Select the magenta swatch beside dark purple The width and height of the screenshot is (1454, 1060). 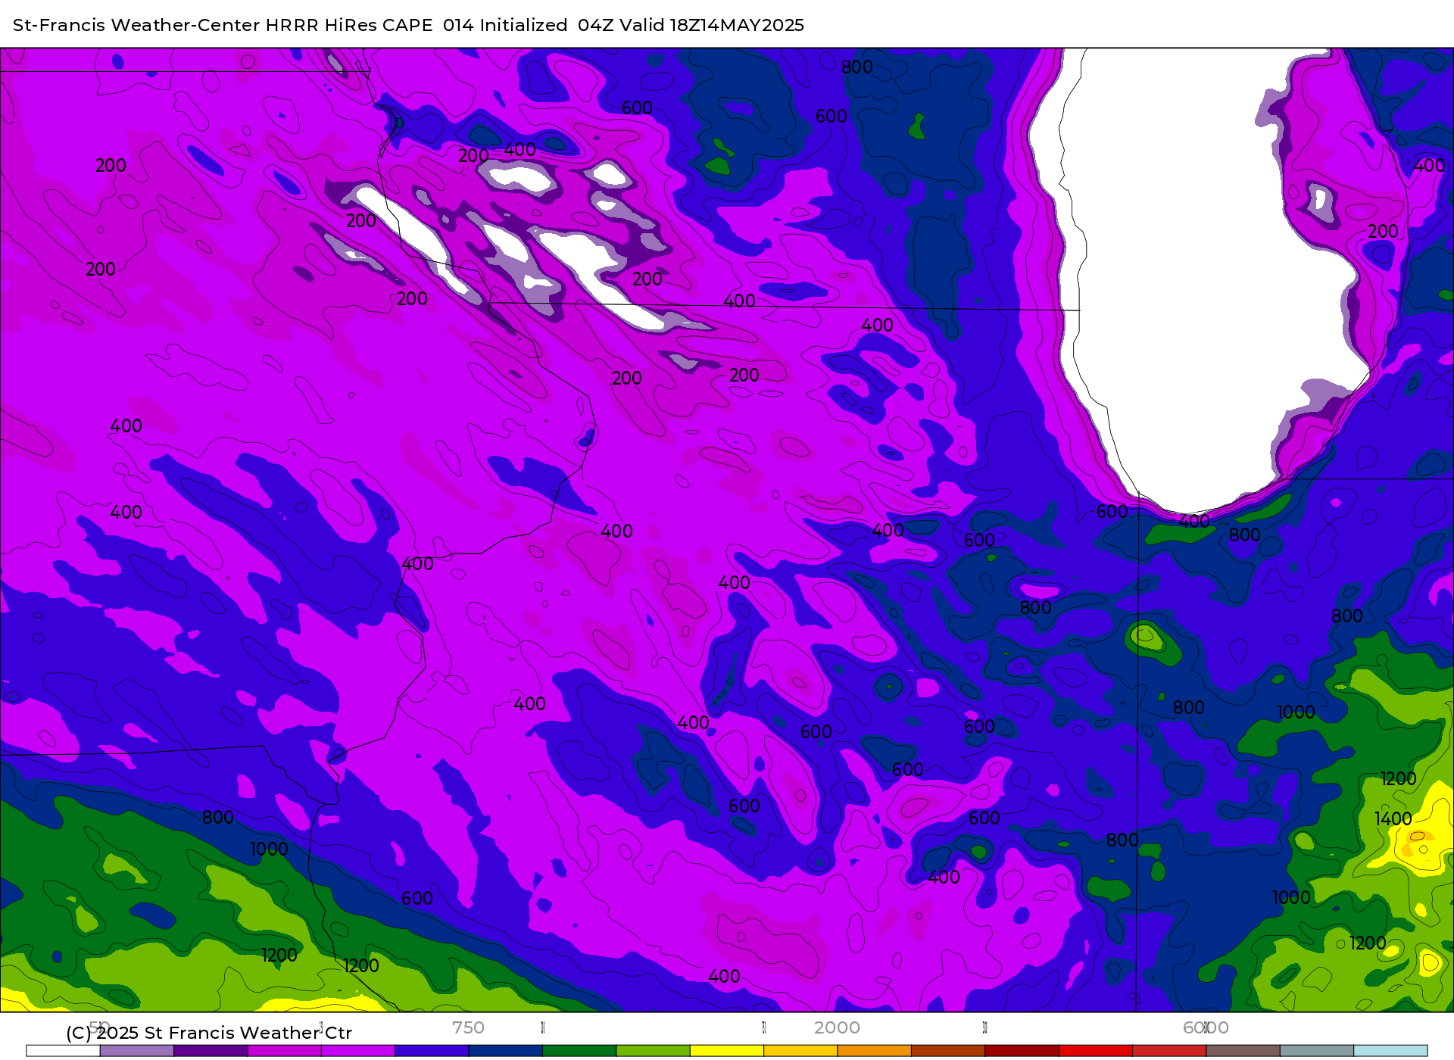(285, 1051)
